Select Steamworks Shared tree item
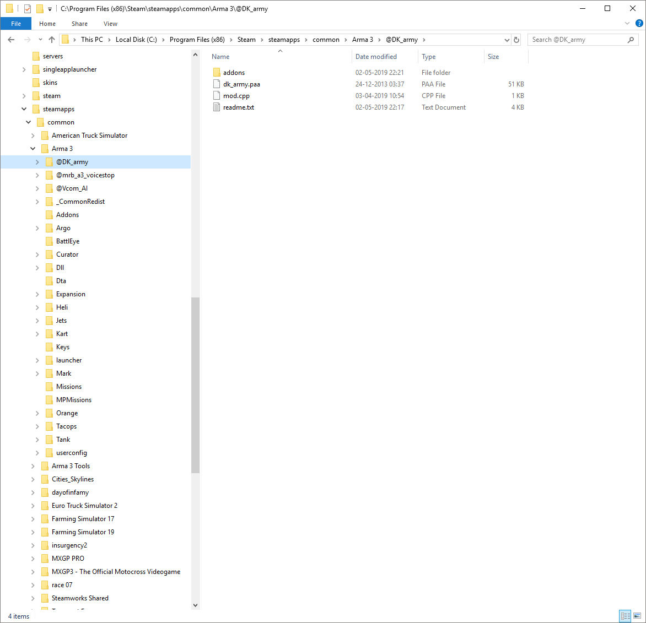This screenshot has width=646, height=623. [80, 598]
